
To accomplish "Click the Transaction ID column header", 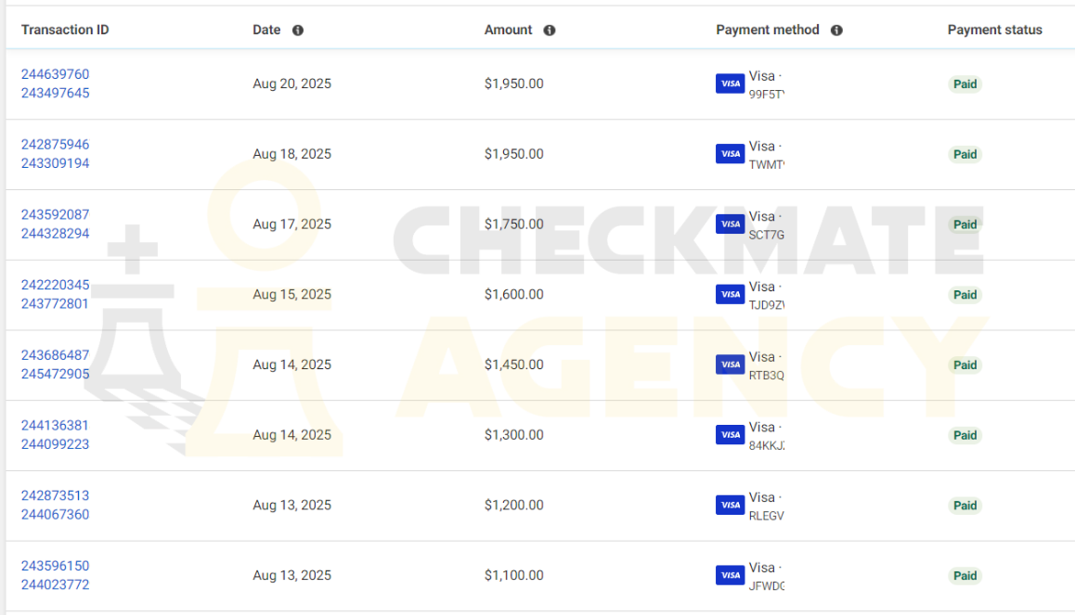I will 65,30.
